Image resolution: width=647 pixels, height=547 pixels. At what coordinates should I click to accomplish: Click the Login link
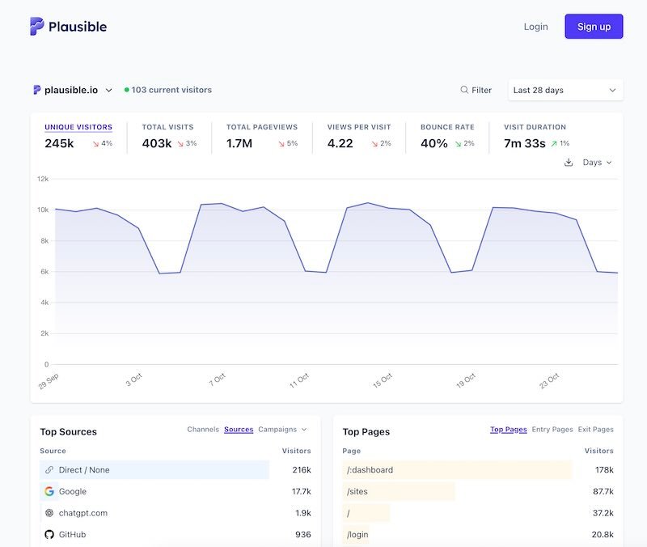[x=535, y=26]
